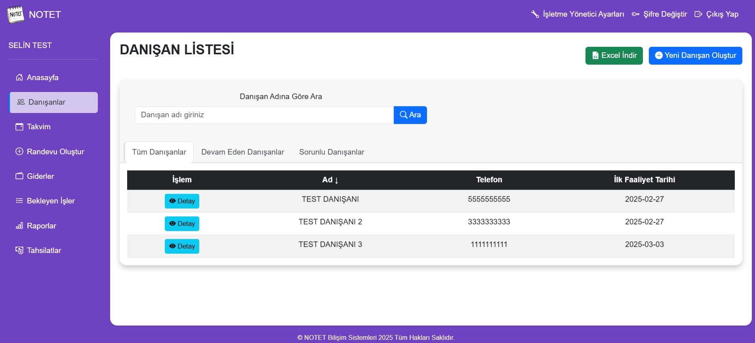Viewport: 755px width, 343px height.
Task: Click the sort arrow next to Ad header
Action: click(336, 180)
